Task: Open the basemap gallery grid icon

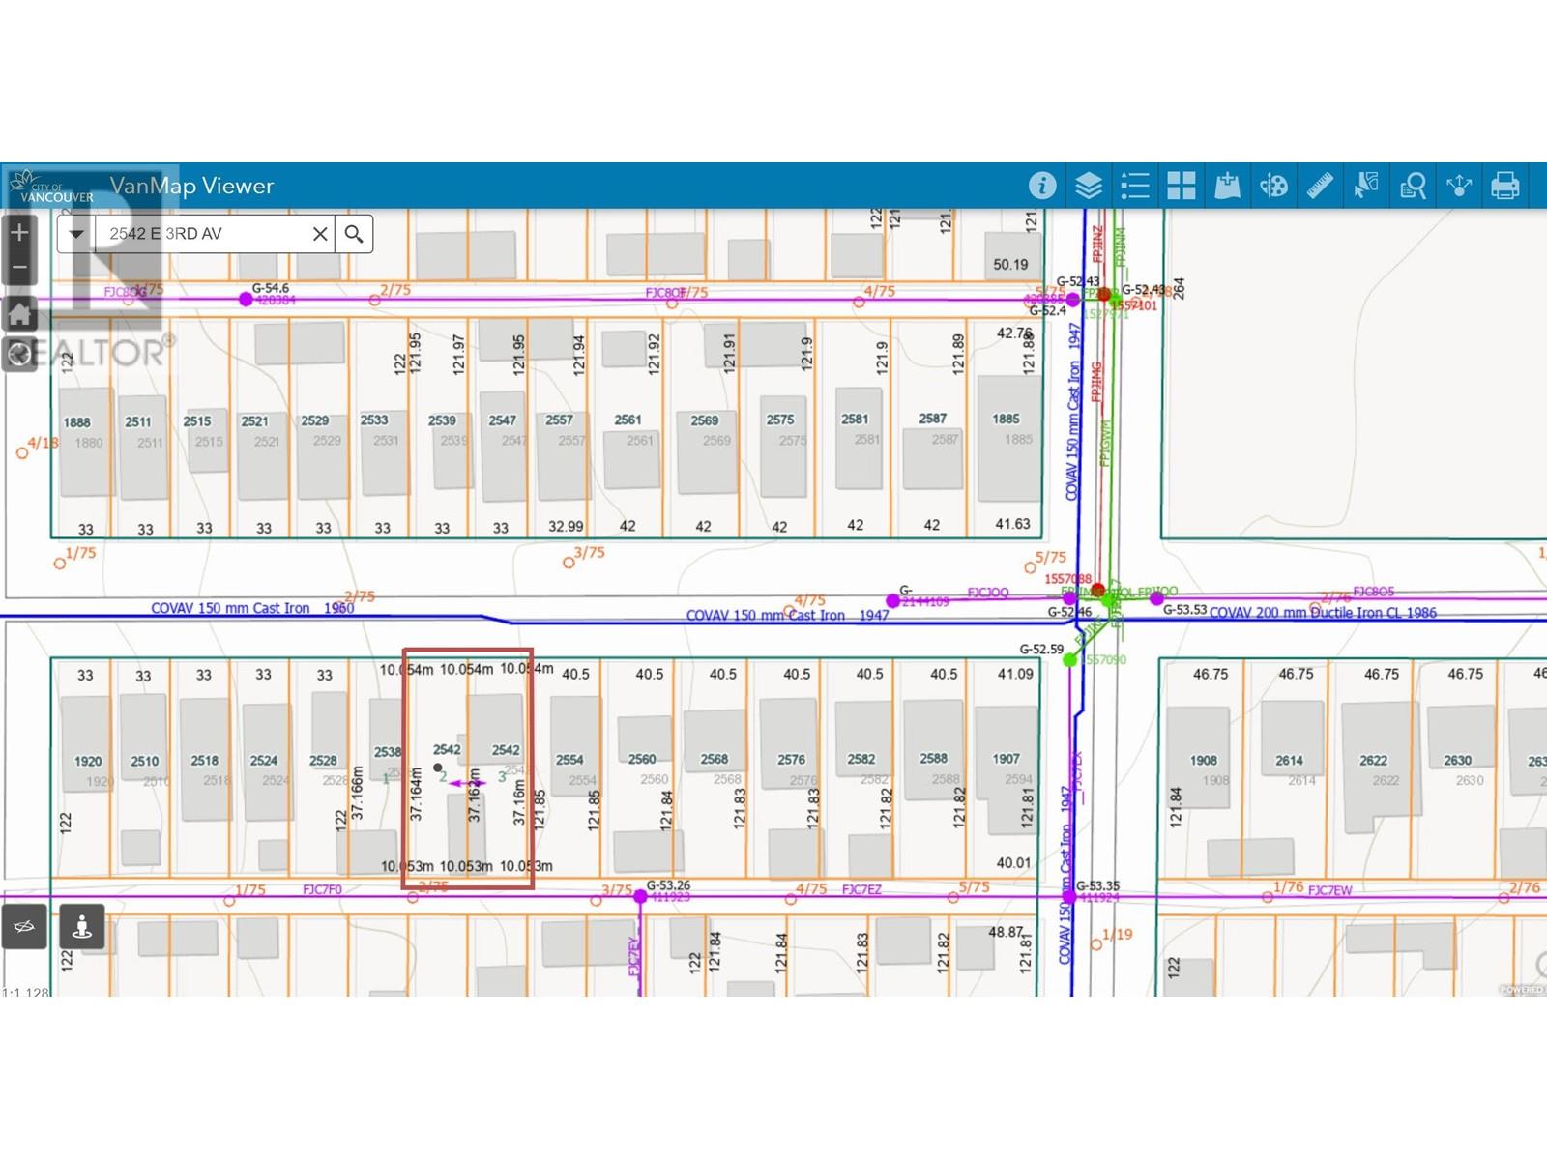Action: (x=1182, y=186)
